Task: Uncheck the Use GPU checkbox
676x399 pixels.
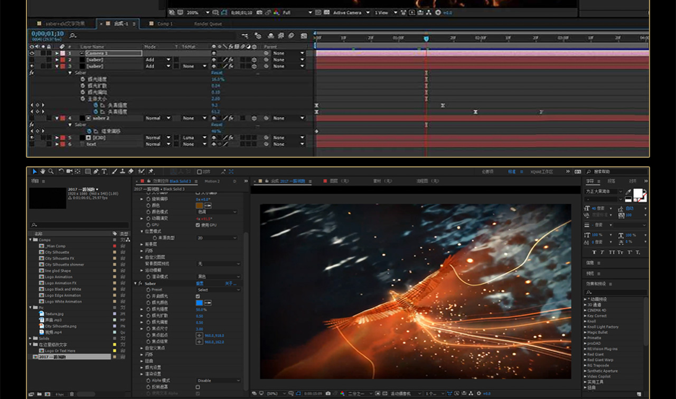Action: pyautogui.click(x=198, y=225)
